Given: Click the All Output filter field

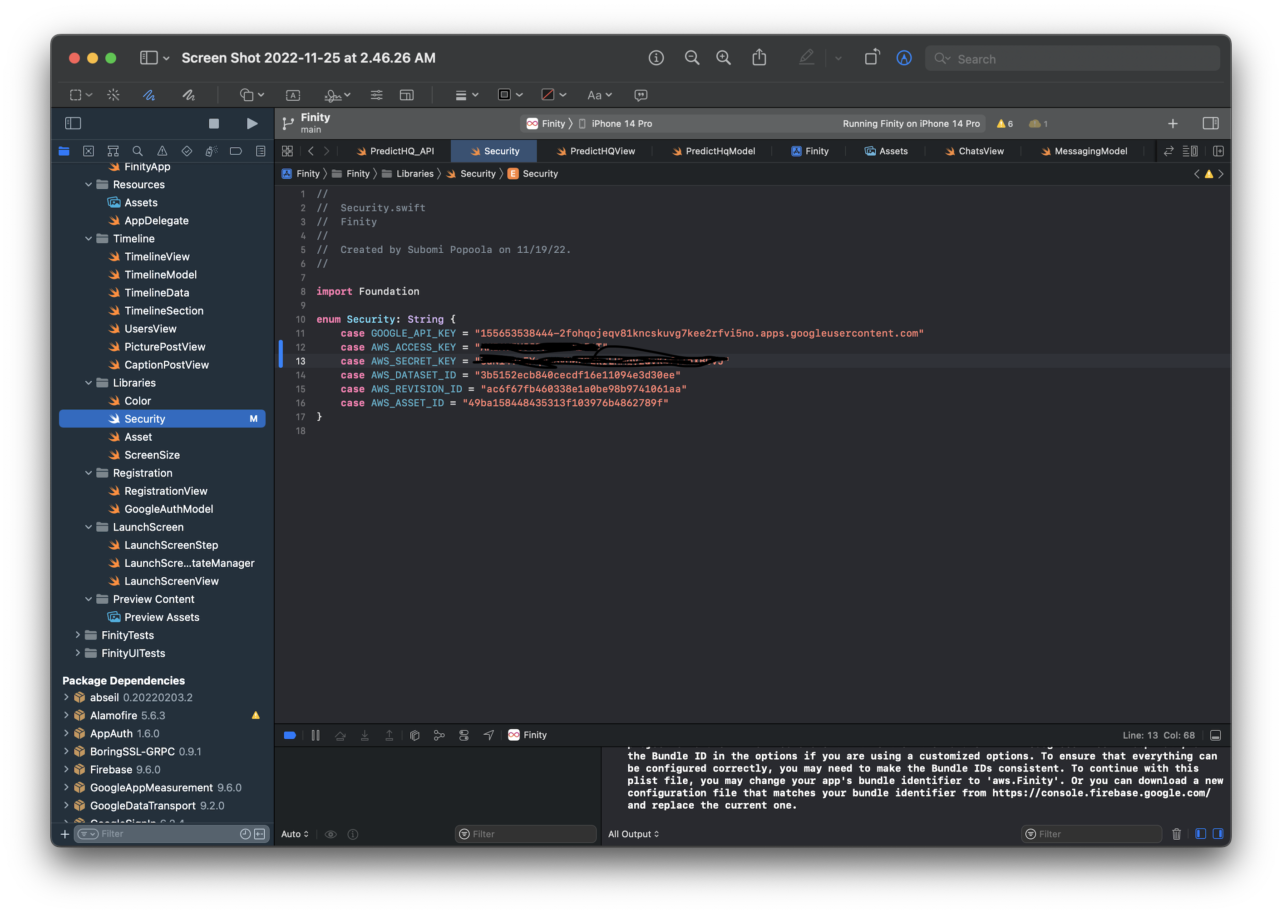Looking at the screenshot, I should [x=633, y=834].
